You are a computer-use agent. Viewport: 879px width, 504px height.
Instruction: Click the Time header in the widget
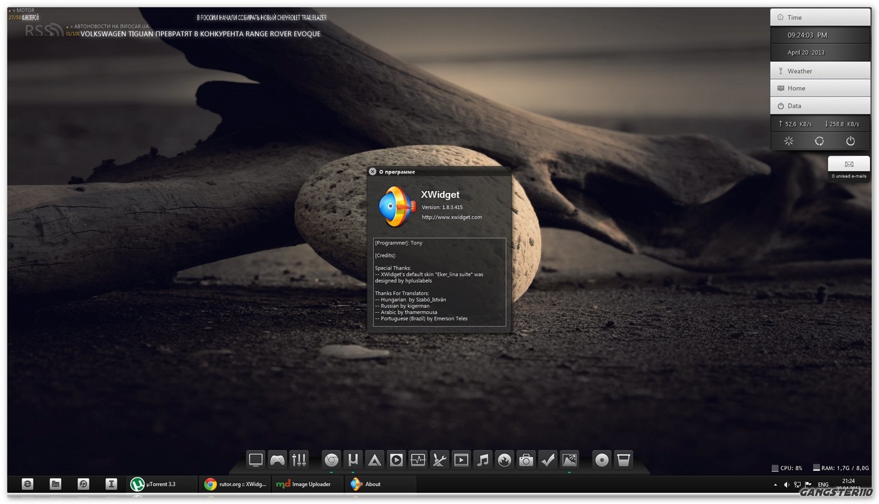pos(820,18)
